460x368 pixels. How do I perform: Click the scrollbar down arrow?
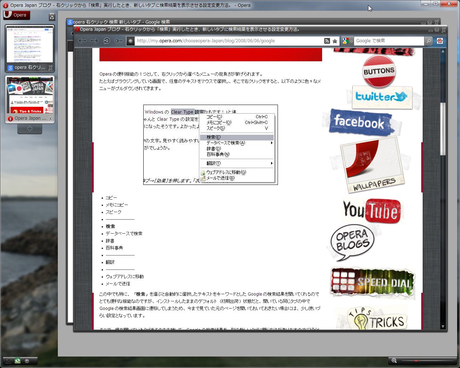(443, 326)
